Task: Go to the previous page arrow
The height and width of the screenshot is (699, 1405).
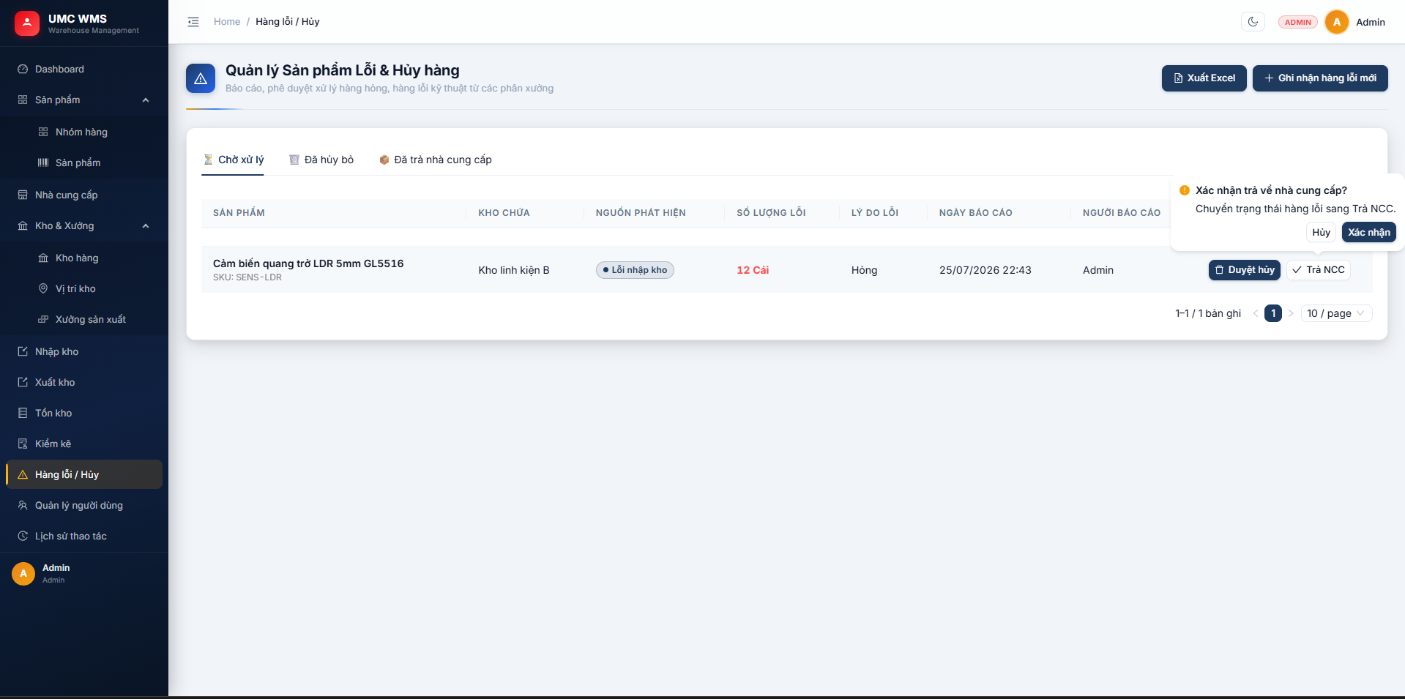Action: [x=1255, y=313]
